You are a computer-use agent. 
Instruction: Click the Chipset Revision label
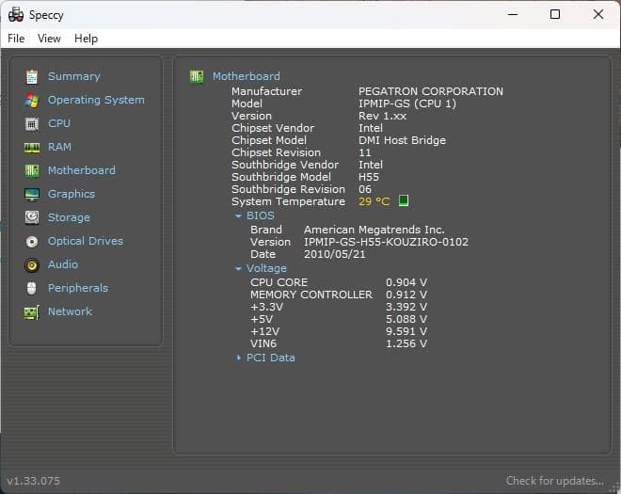click(276, 152)
